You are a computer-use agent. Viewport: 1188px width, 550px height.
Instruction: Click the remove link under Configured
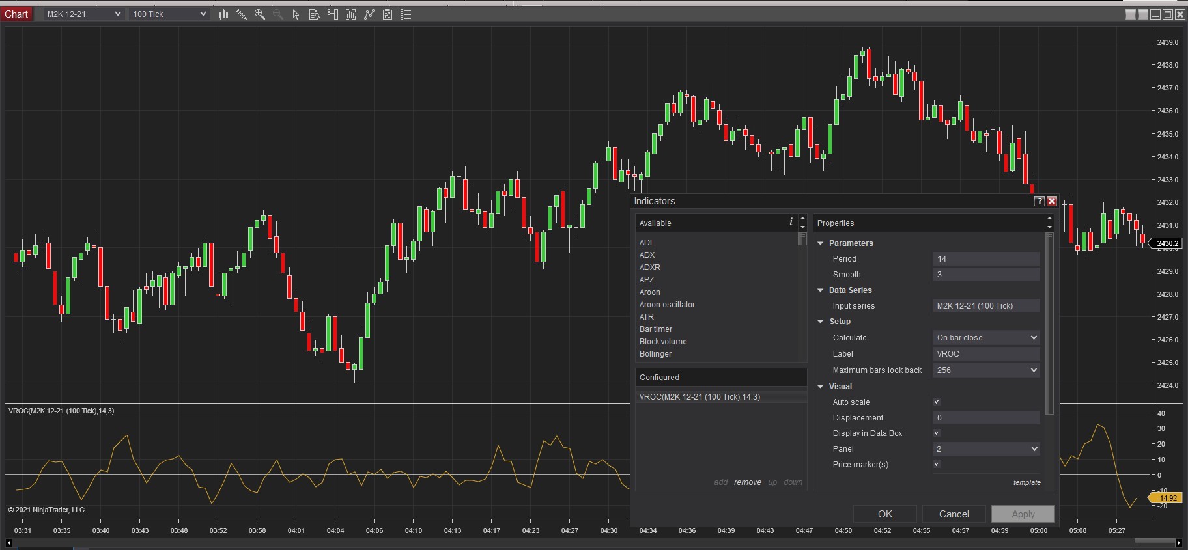[748, 482]
